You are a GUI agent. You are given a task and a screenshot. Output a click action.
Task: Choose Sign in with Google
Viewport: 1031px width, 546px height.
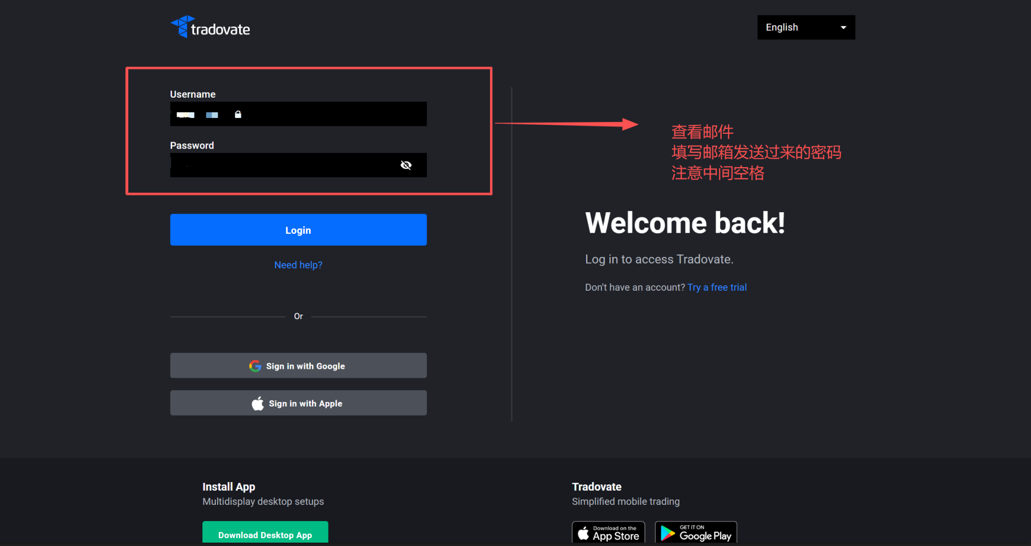(x=298, y=366)
